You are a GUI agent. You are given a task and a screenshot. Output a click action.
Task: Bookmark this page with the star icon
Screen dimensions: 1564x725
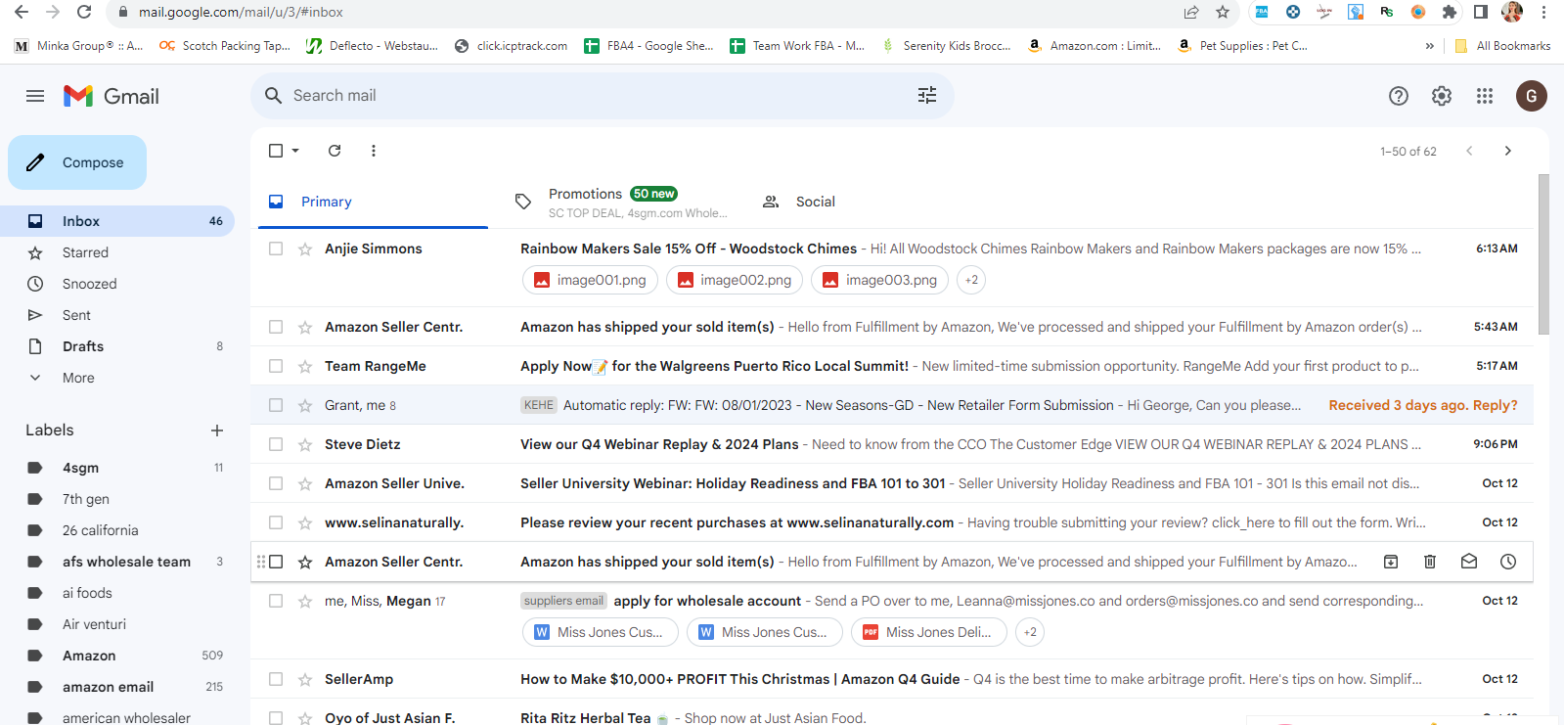coord(1223,12)
